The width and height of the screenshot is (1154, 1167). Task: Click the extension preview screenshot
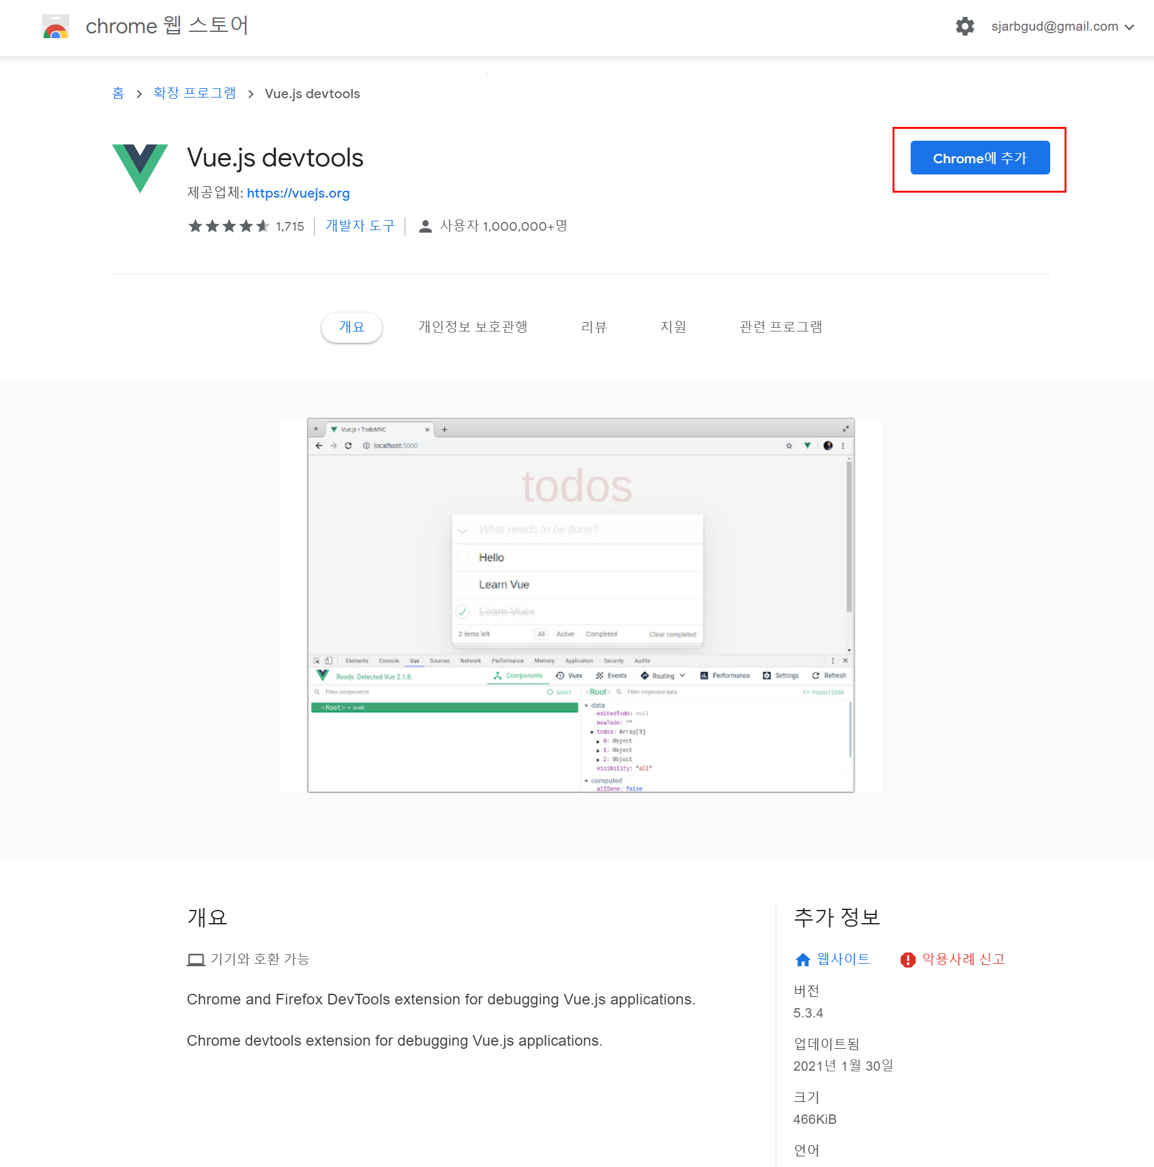tap(580, 605)
